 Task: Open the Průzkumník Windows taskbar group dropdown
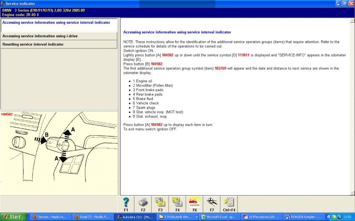[x=197, y=217]
